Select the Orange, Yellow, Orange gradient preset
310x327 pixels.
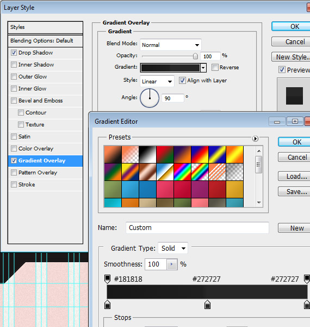coord(235,155)
